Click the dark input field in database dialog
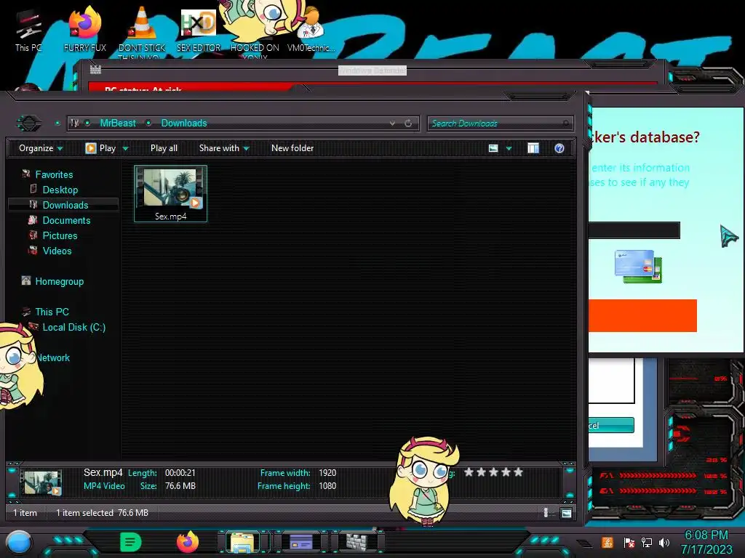Screen dimensions: 745x558 point(634,230)
